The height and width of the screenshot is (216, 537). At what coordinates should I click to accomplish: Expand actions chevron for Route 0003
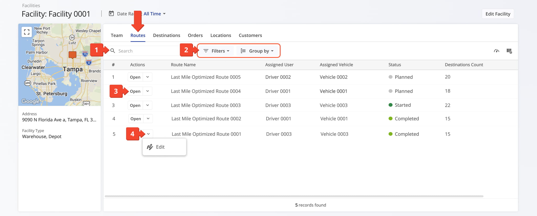point(148,105)
